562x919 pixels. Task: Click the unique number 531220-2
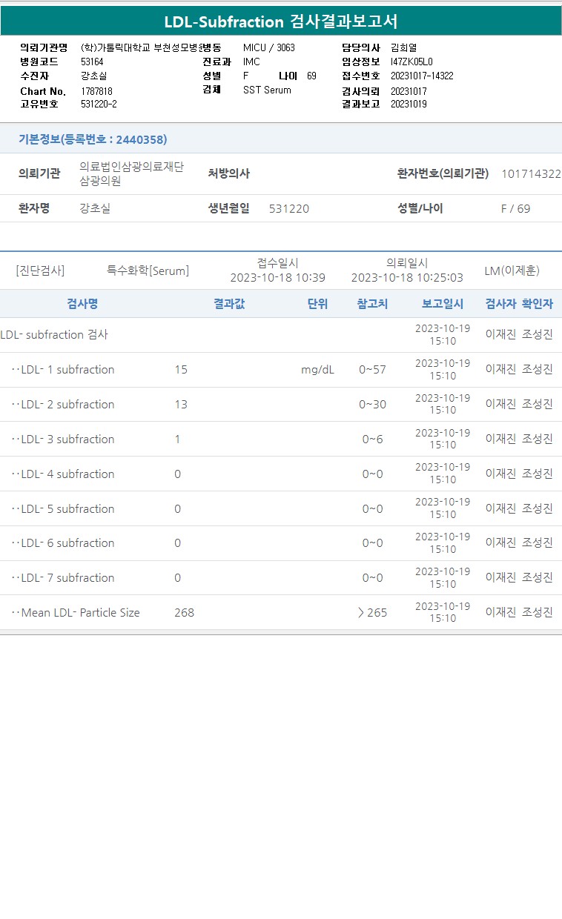click(99, 104)
